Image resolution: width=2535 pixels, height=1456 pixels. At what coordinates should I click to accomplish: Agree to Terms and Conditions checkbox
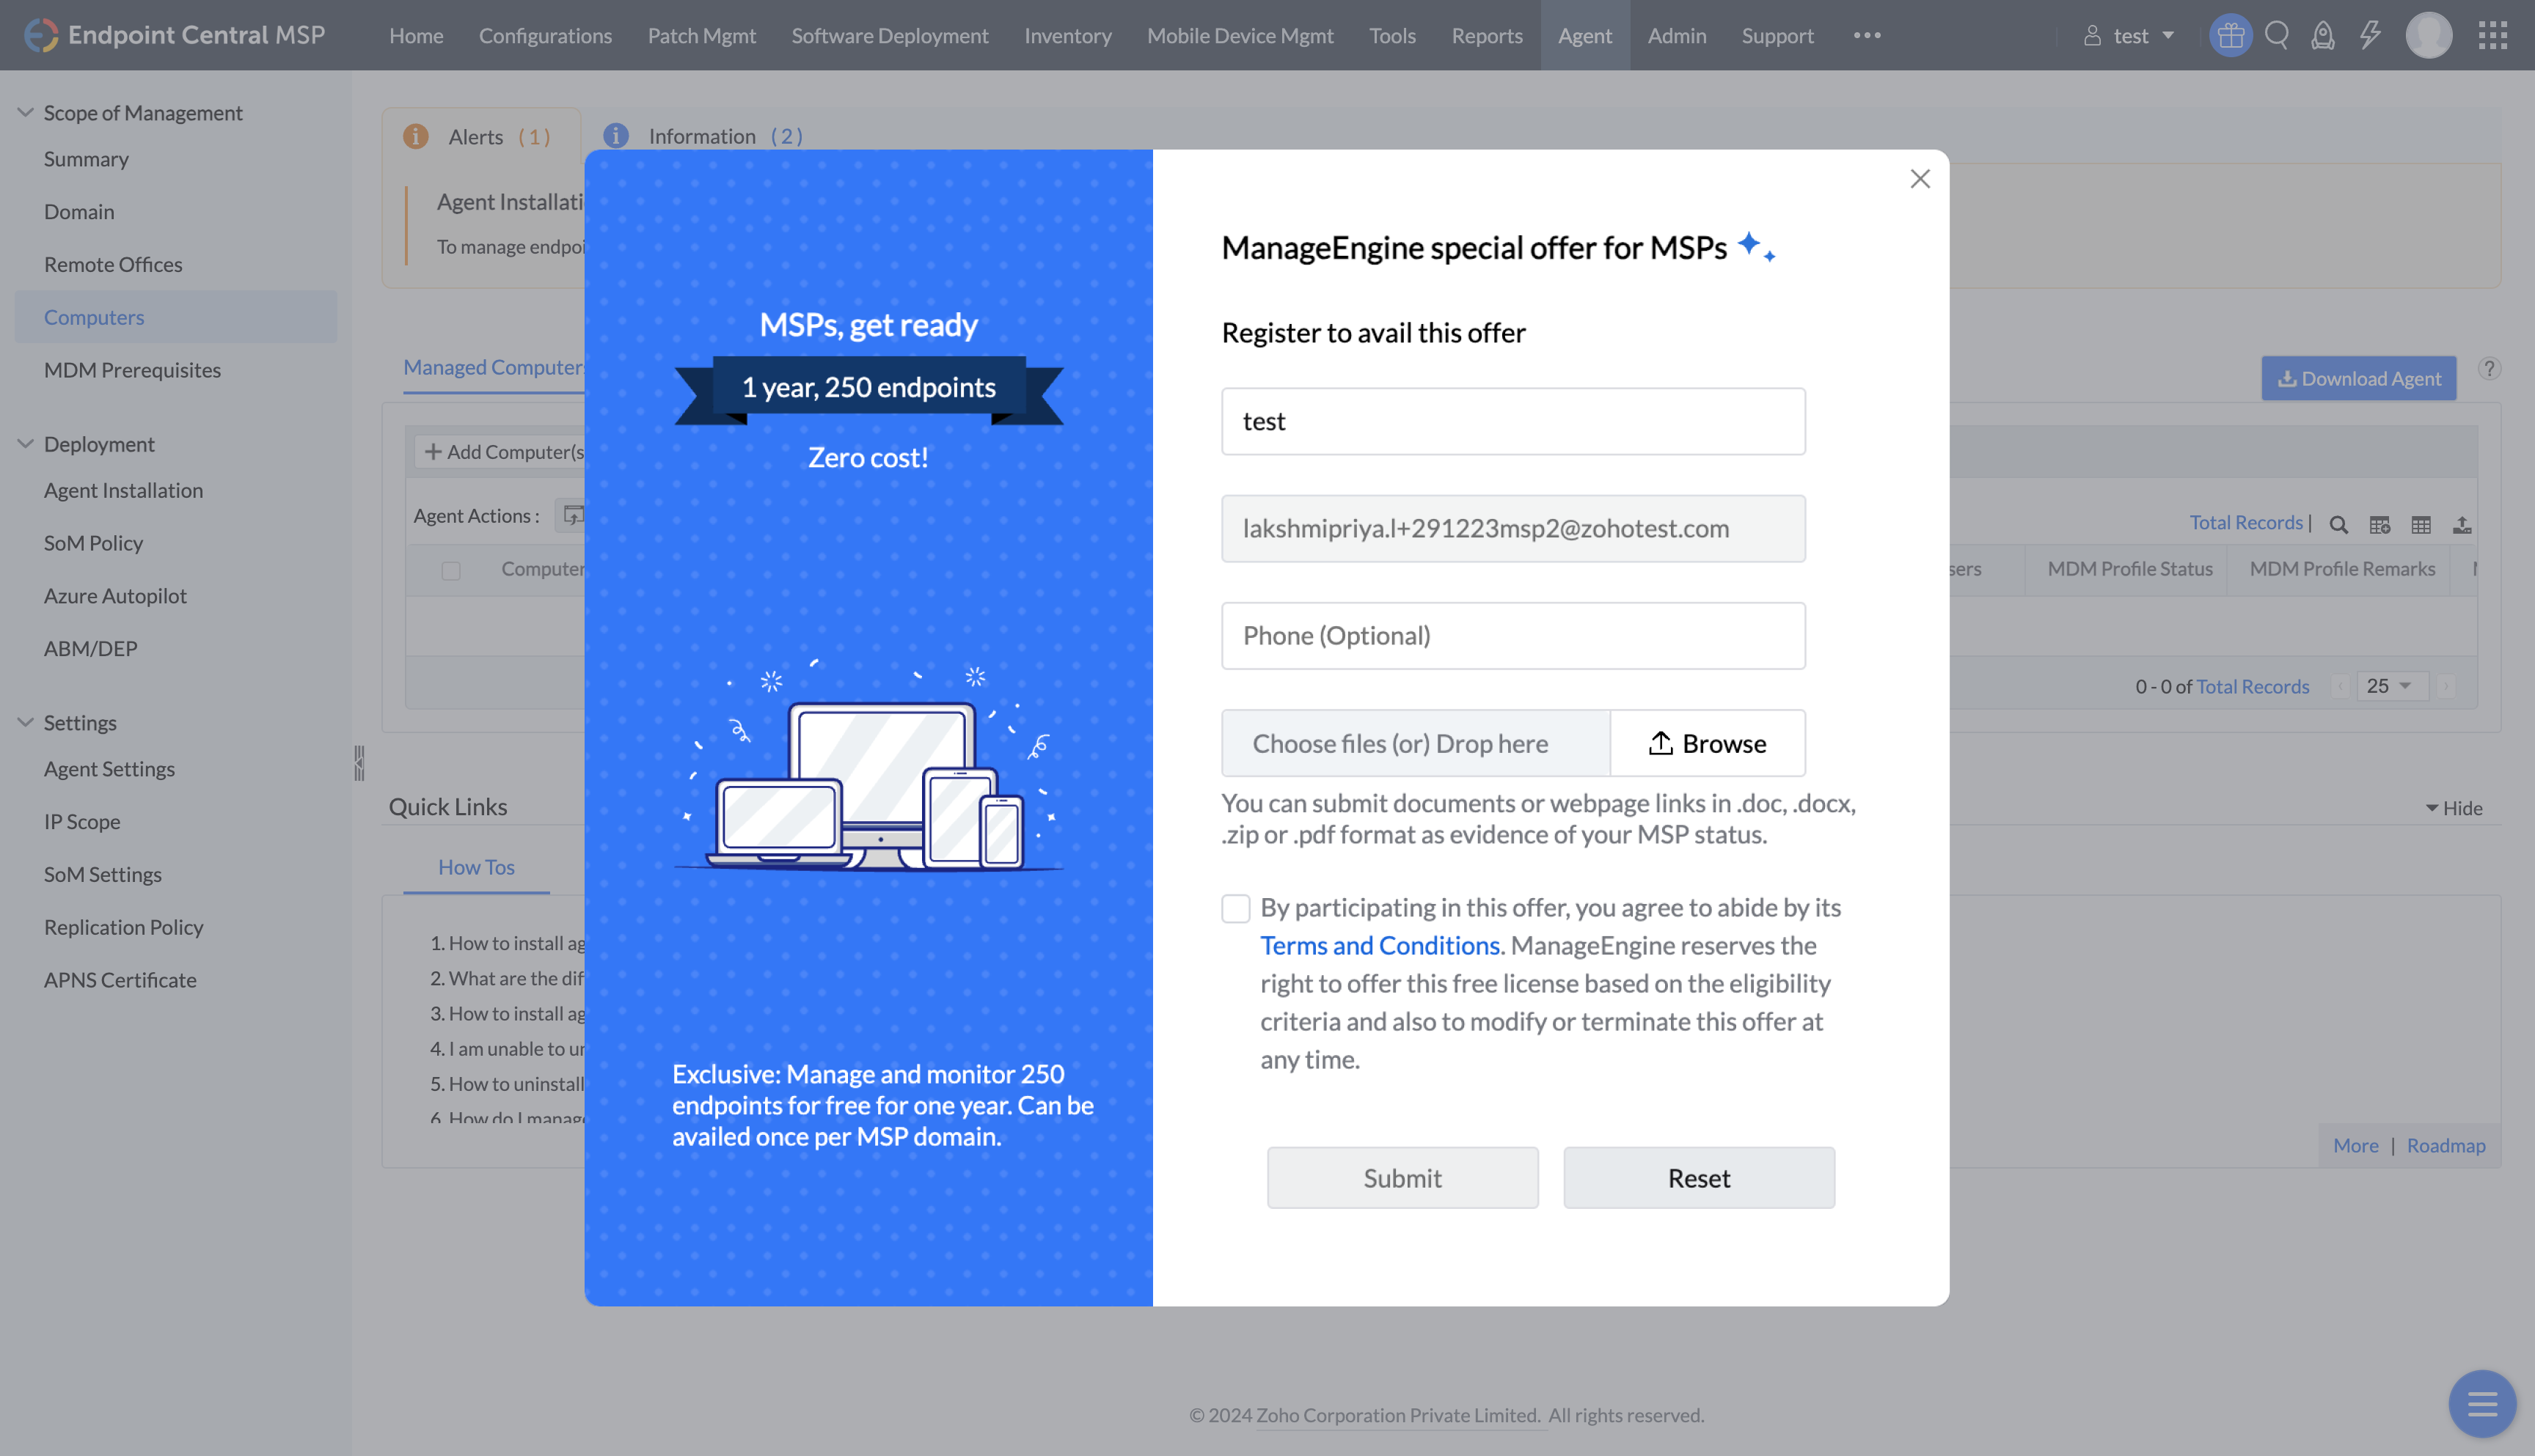[1235, 909]
